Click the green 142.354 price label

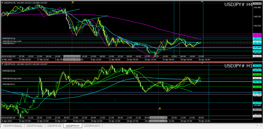pos(257,87)
